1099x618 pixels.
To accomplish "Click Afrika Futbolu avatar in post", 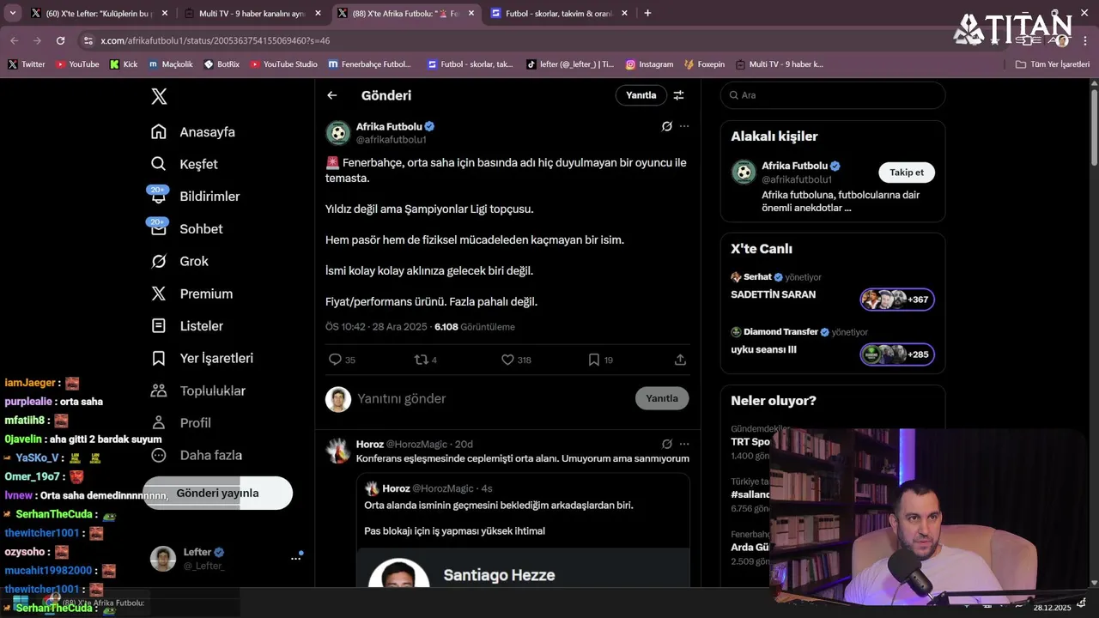I will coord(338,133).
